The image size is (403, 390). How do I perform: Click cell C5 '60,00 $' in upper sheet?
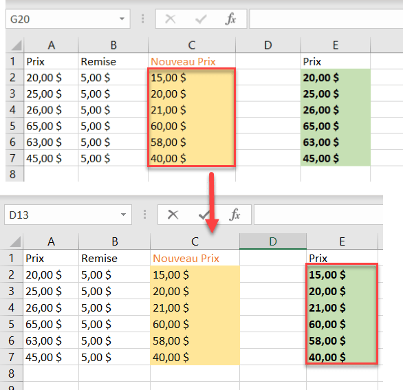[192, 126]
